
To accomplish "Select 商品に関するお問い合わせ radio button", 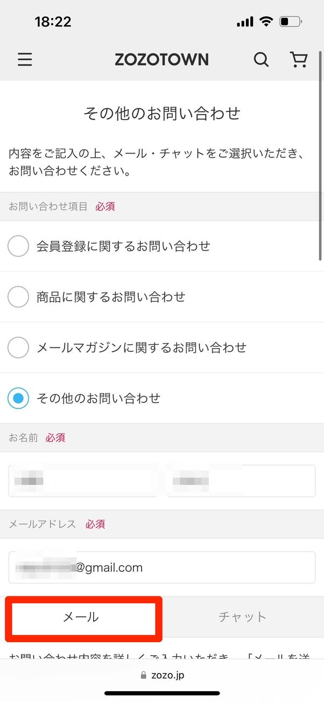I will pyautogui.click(x=18, y=297).
